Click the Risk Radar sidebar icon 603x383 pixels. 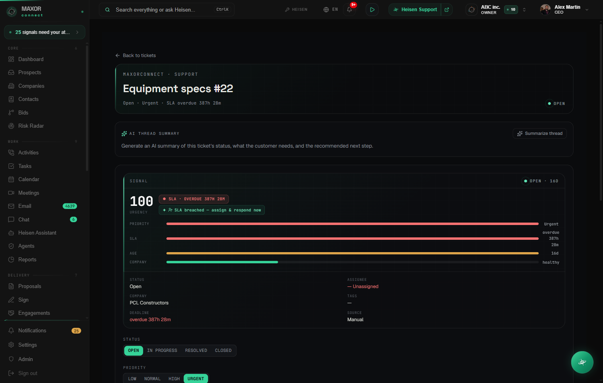tap(11, 126)
